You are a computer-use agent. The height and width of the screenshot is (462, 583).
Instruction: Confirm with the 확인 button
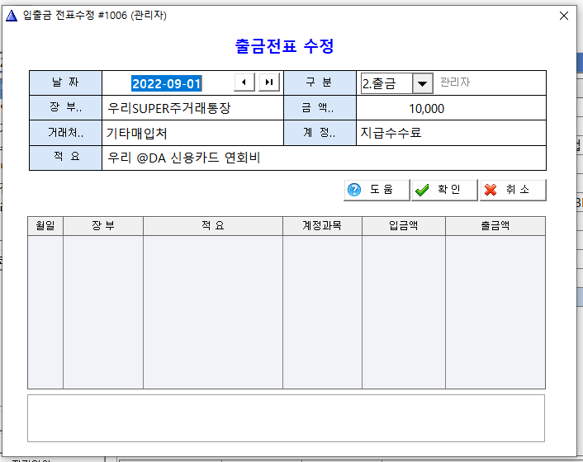pyautogui.click(x=445, y=190)
